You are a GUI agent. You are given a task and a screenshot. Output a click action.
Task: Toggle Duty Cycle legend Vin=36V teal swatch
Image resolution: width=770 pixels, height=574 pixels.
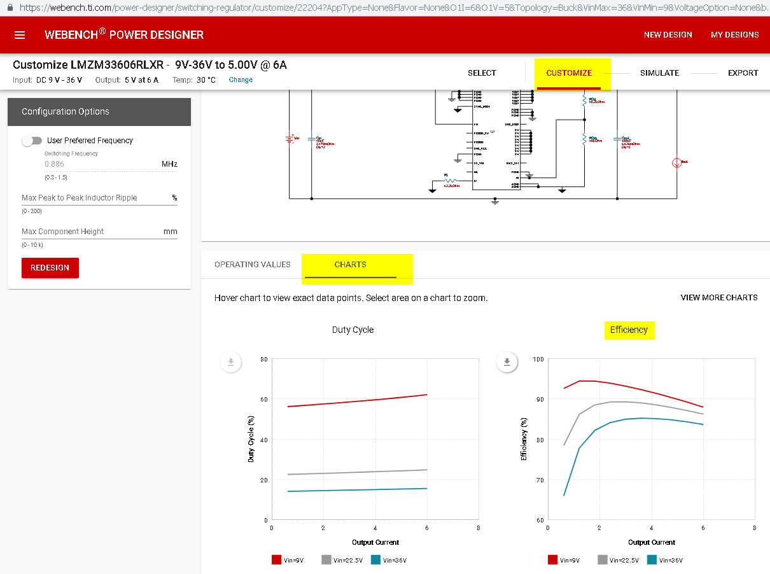[376, 560]
